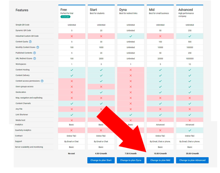This screenshot has width=220, height=173.
Task: Open the URL Redirect Scans help icon
Action: click(34, 58)
